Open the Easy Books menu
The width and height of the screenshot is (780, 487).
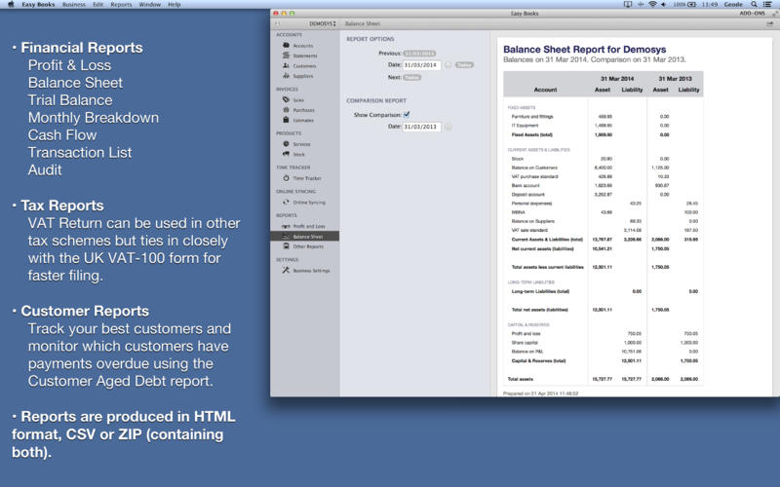pyautogui.click(x=38, y=4)
